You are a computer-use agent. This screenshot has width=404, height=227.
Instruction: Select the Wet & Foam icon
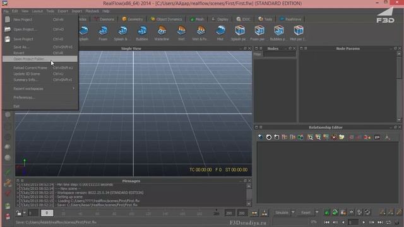pos(201,31)
